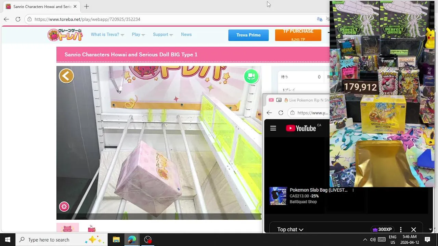Close the YouTube live chat panel
Image resolution: width=438 pixels, height=246 pixels.
pyautogui.click(x=413, y=230)
